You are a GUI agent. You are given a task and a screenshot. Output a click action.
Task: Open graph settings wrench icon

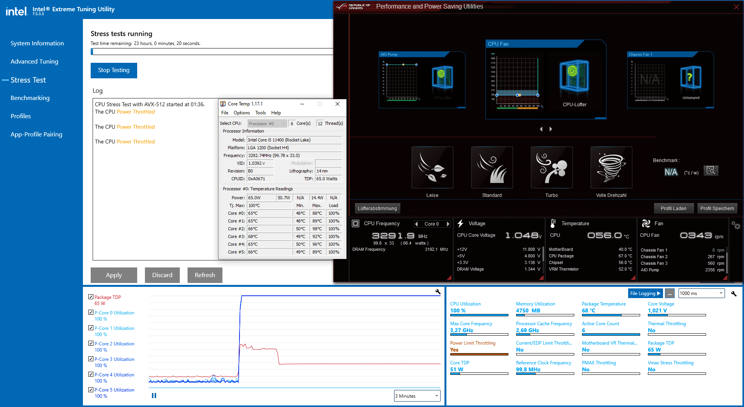(438, 292)
